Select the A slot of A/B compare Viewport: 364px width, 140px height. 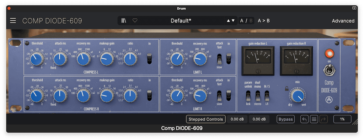point(242,21)
